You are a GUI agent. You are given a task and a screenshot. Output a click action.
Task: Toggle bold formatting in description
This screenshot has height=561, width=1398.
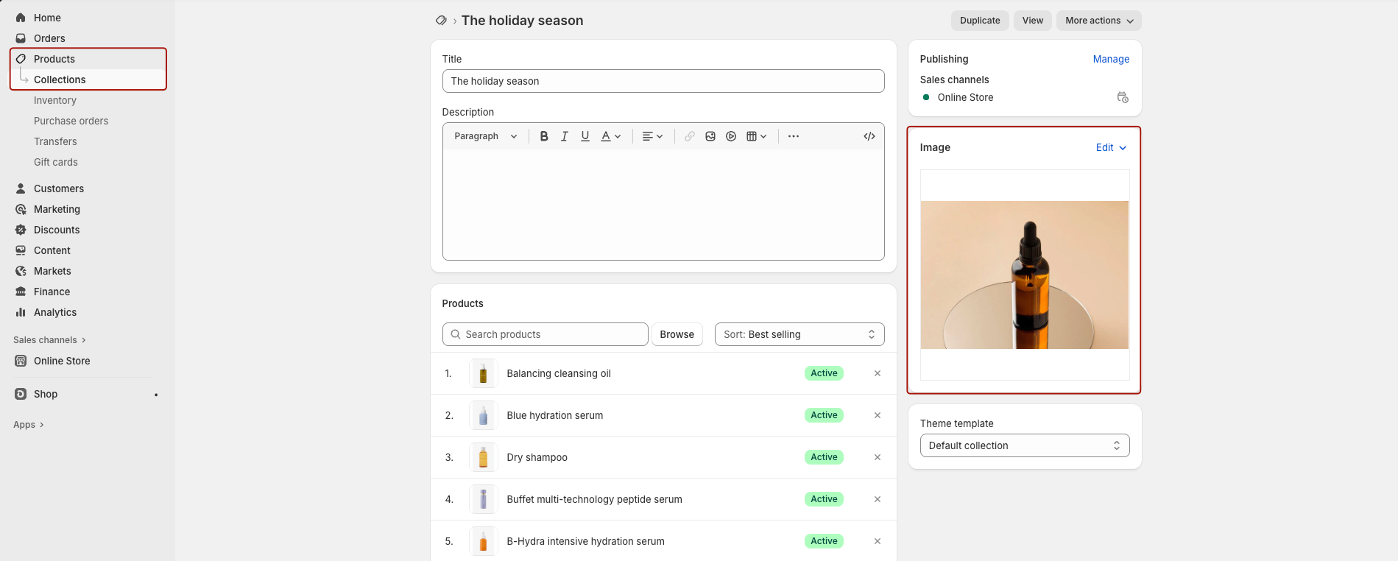[x=544, y=136]
